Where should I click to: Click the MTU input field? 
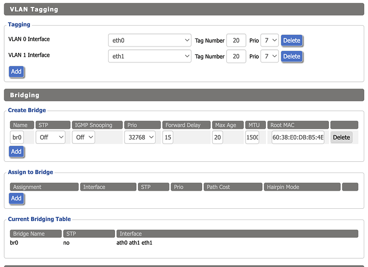[x=252, y=137]
